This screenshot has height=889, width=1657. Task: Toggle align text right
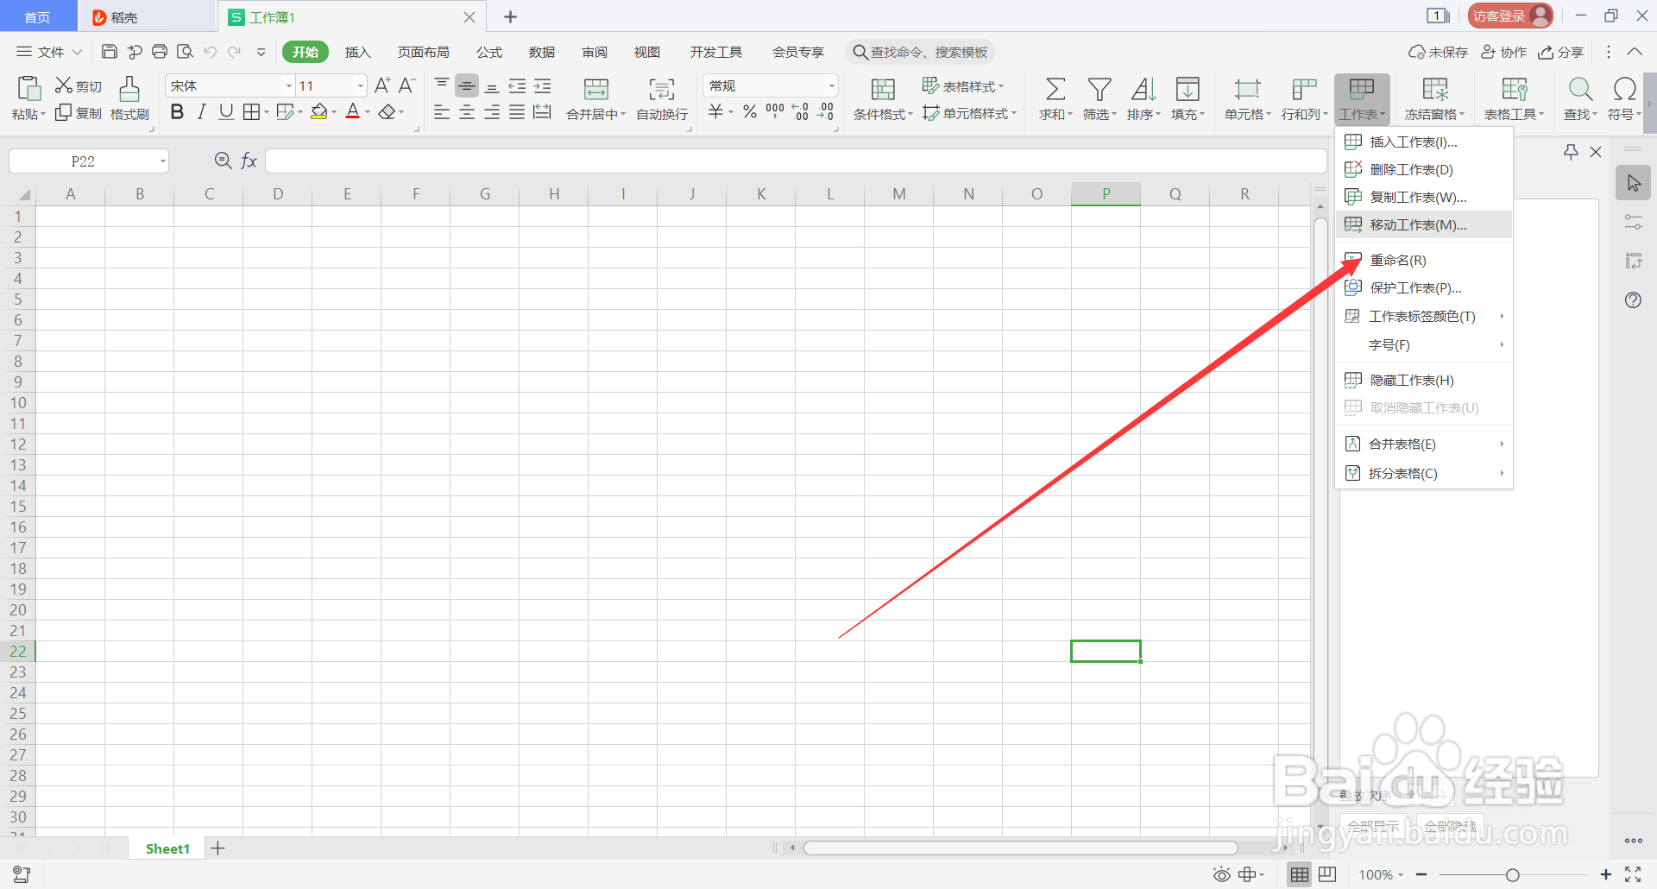pyautogui.click(x=492, y=112)
